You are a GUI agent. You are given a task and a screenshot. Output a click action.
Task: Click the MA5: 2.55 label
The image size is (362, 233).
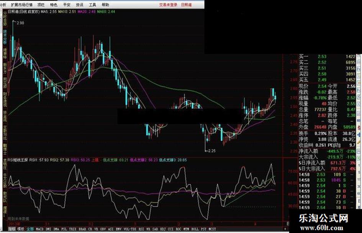click(x=49, y=11)
